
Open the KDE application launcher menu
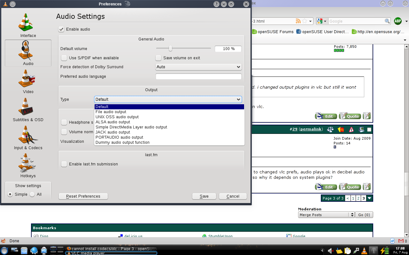pos(4,251)
